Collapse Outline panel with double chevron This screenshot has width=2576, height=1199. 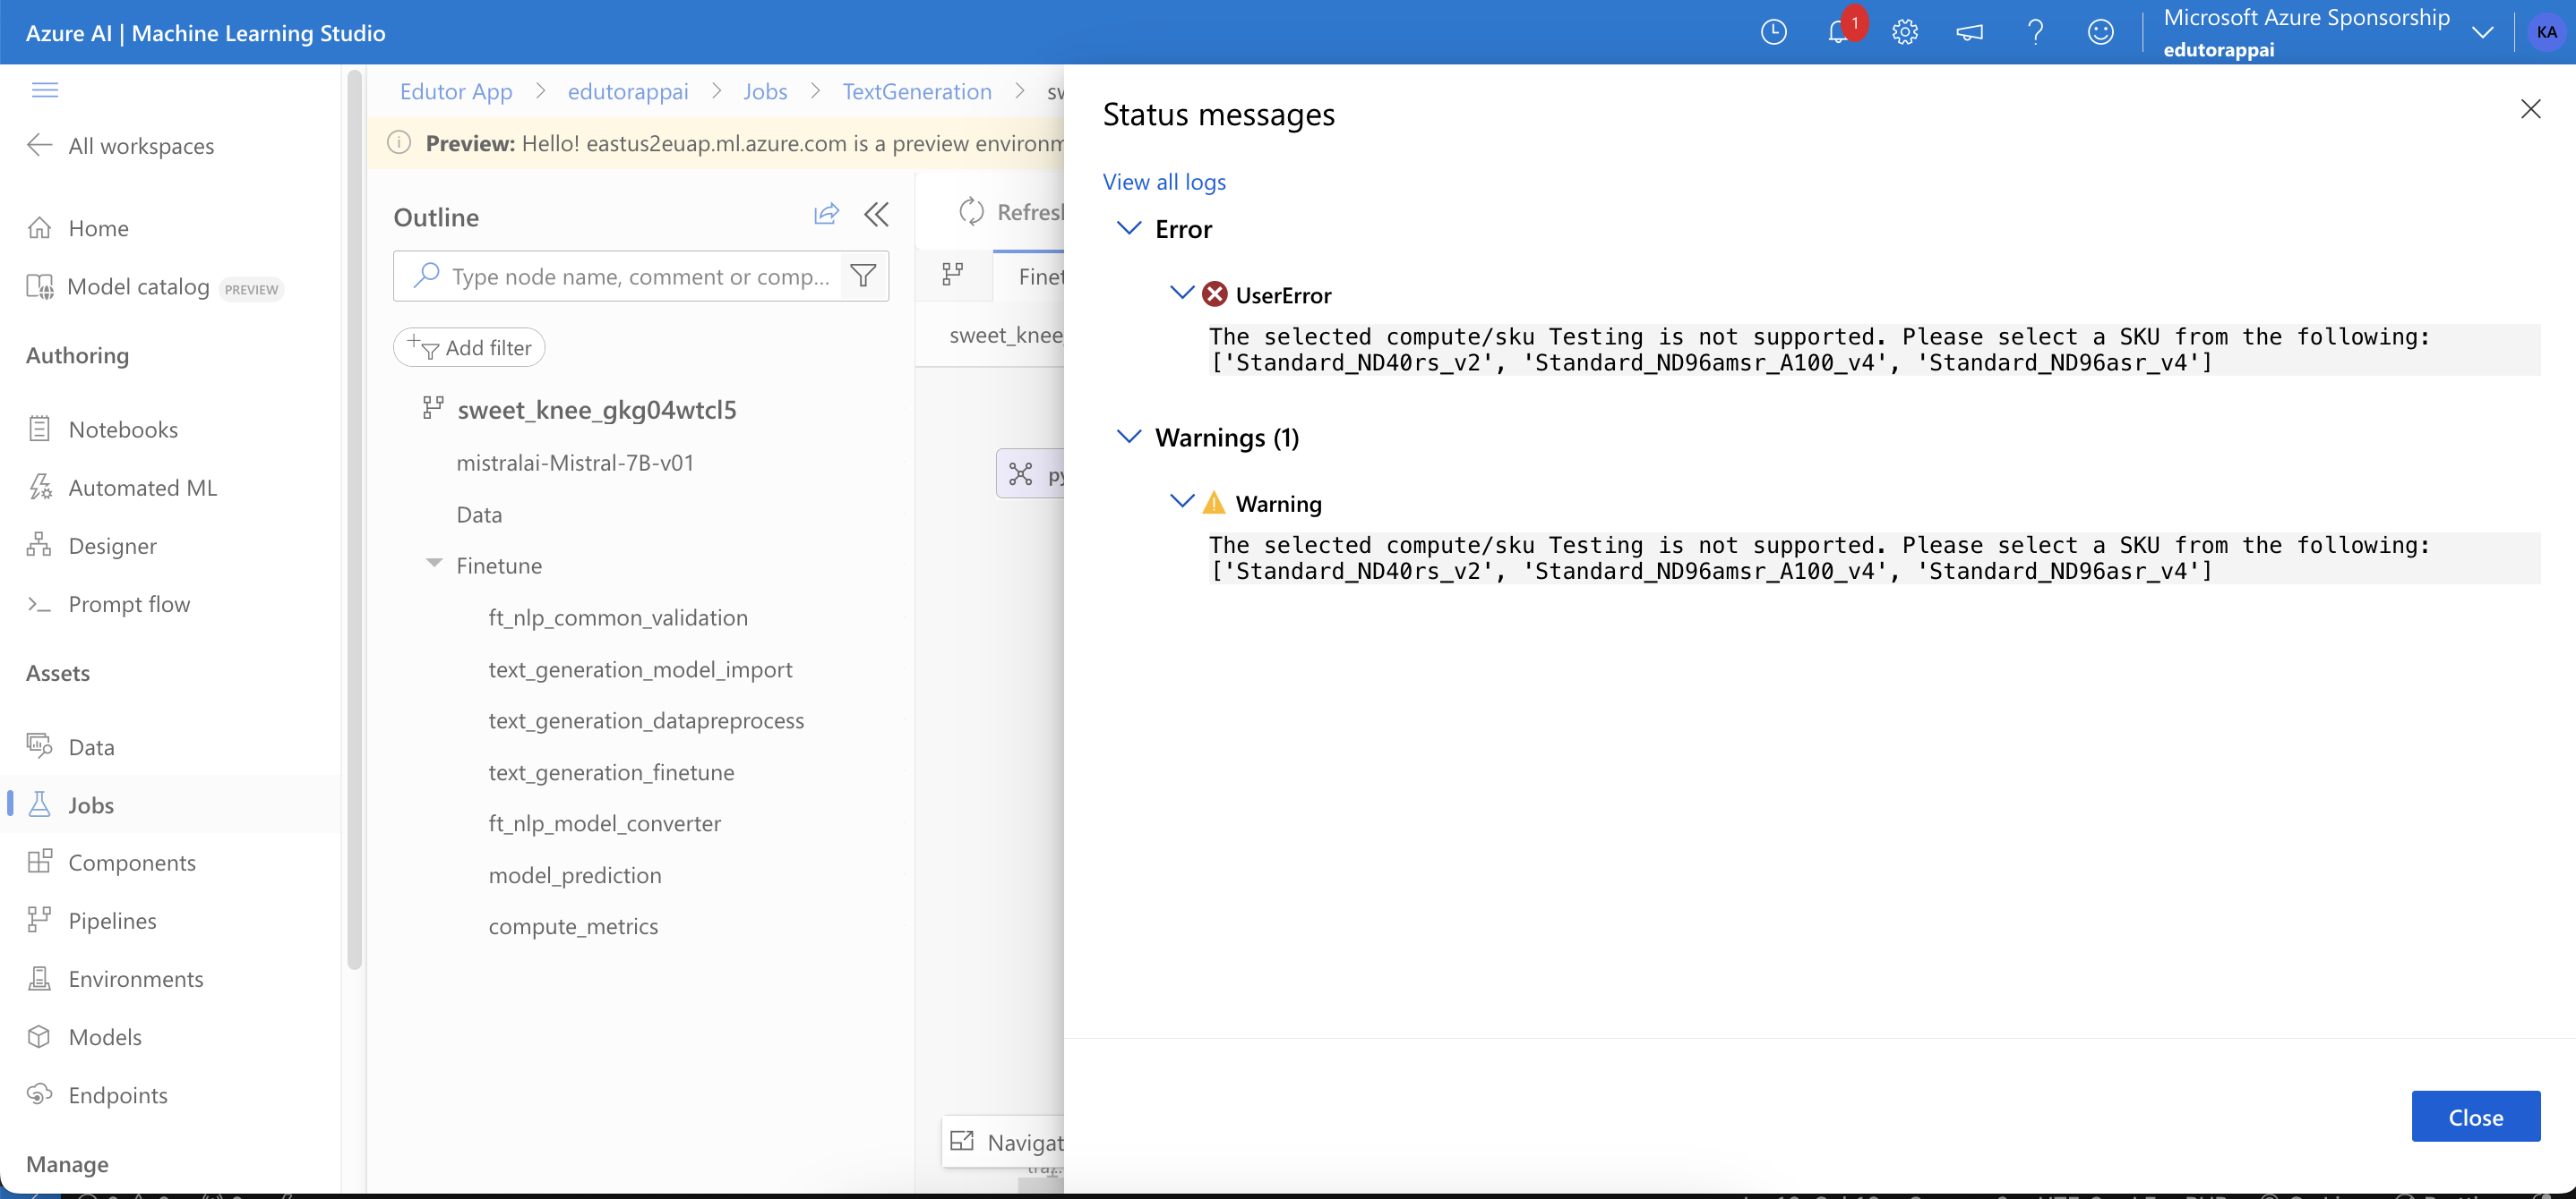click(877, 214)
